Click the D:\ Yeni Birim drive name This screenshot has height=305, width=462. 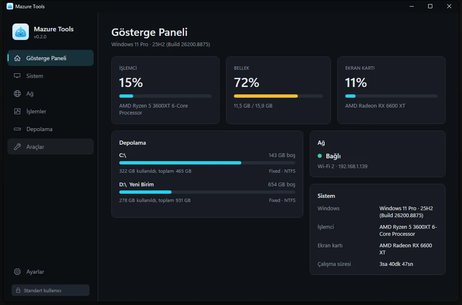tap(137, 184)
